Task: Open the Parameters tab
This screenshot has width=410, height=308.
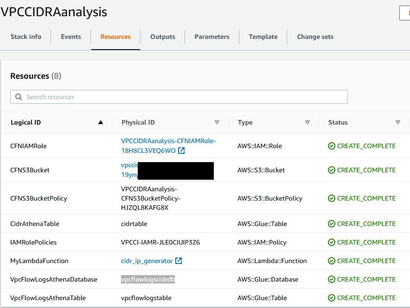Action: (x=212, y=37)
